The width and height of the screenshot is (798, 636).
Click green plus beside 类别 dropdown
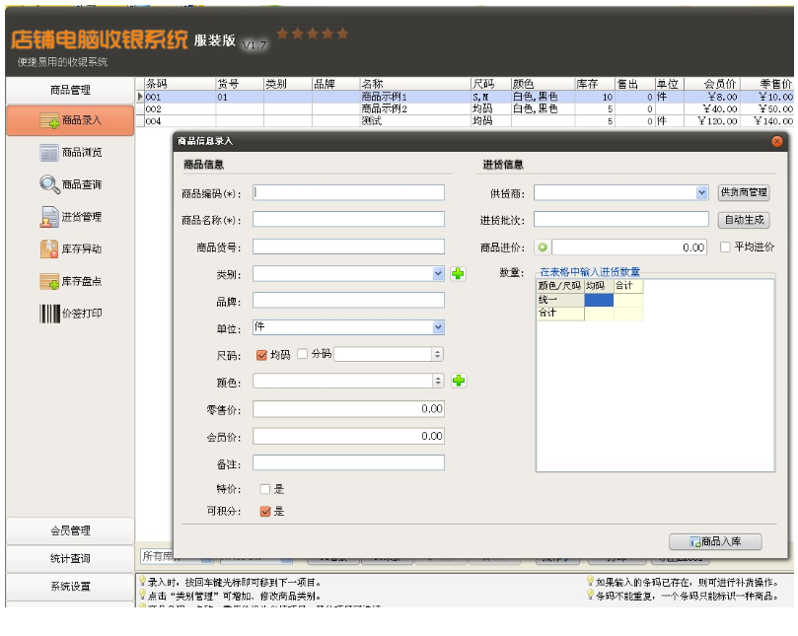(459, 273)
